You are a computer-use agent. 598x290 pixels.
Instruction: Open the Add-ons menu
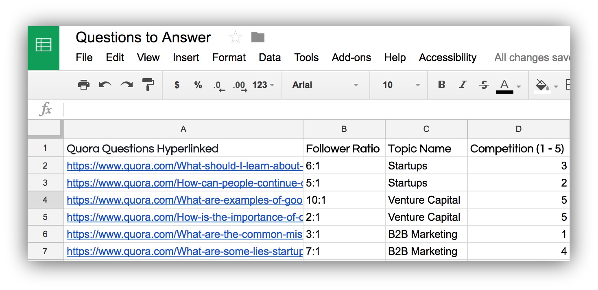351,57
